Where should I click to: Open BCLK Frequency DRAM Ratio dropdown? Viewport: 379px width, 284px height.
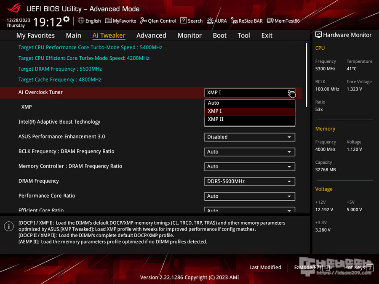pyautogui.click(x=250, y=152)
